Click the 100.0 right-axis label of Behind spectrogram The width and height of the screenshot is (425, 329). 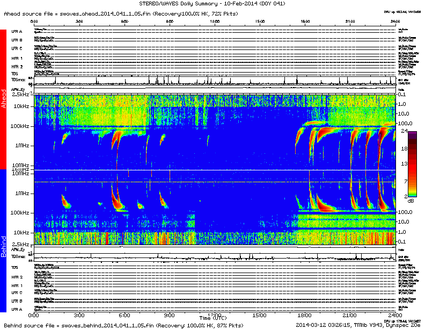pyautogui.click(x=405, y=212)
